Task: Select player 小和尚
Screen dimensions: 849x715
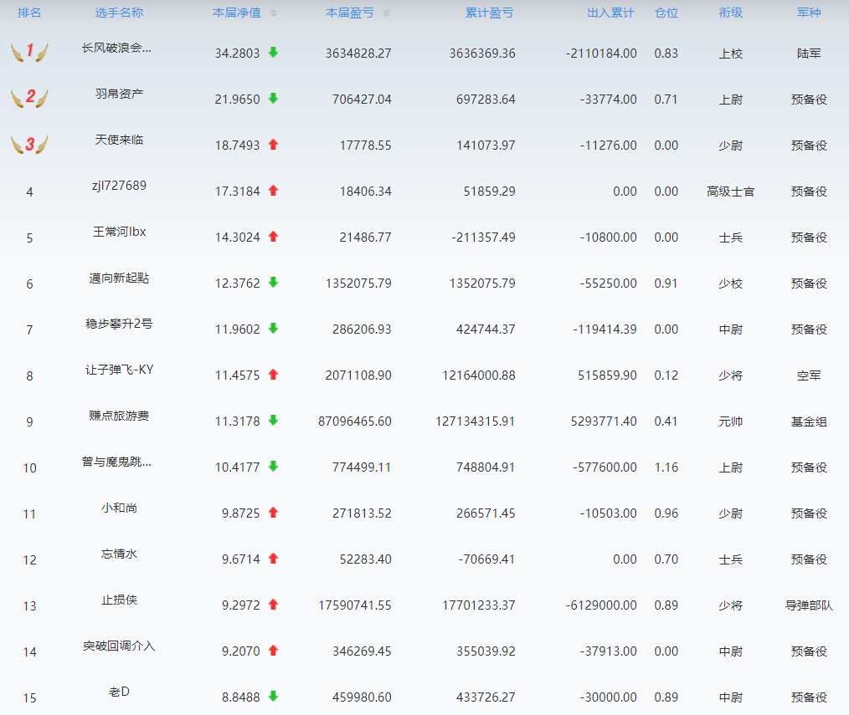Action: (119, 508)
